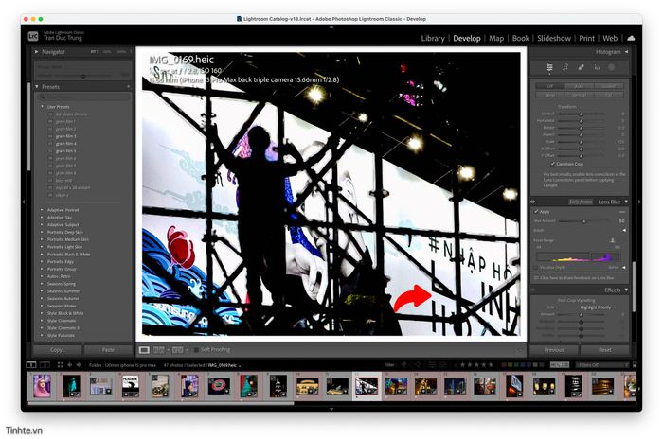Screen dimensions: 663x439
Task: Collapse the Presets panel
Action: coord(37,87)
